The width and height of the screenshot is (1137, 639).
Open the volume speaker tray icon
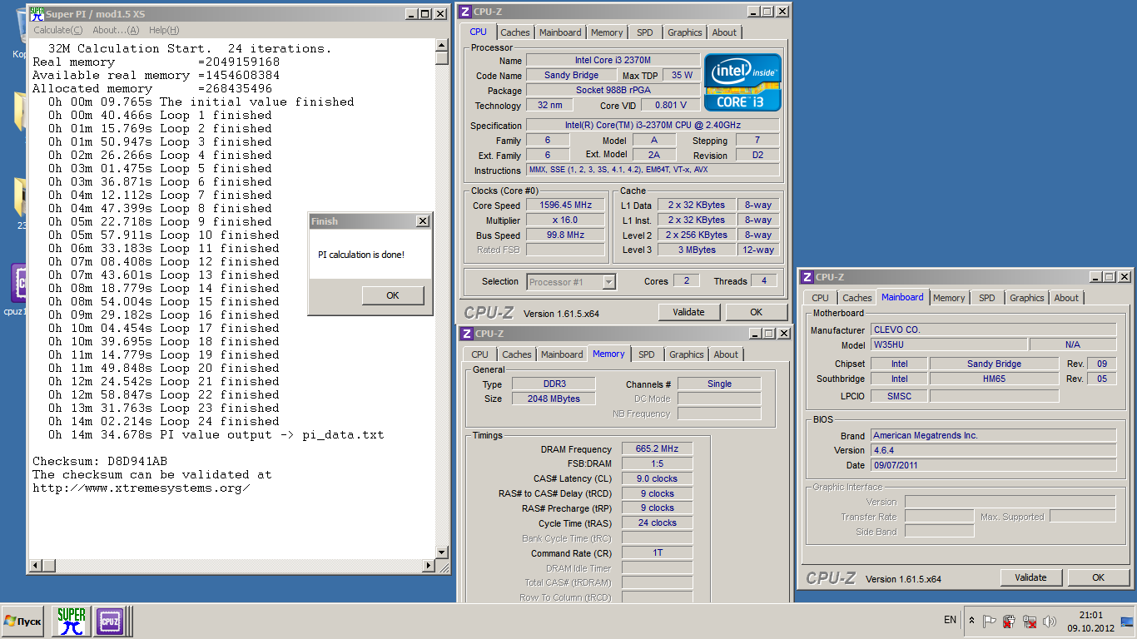point(1050,622)
